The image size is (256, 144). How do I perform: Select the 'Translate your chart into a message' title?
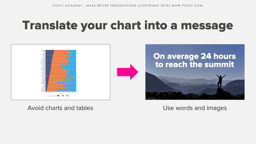[x=128, y=25]
